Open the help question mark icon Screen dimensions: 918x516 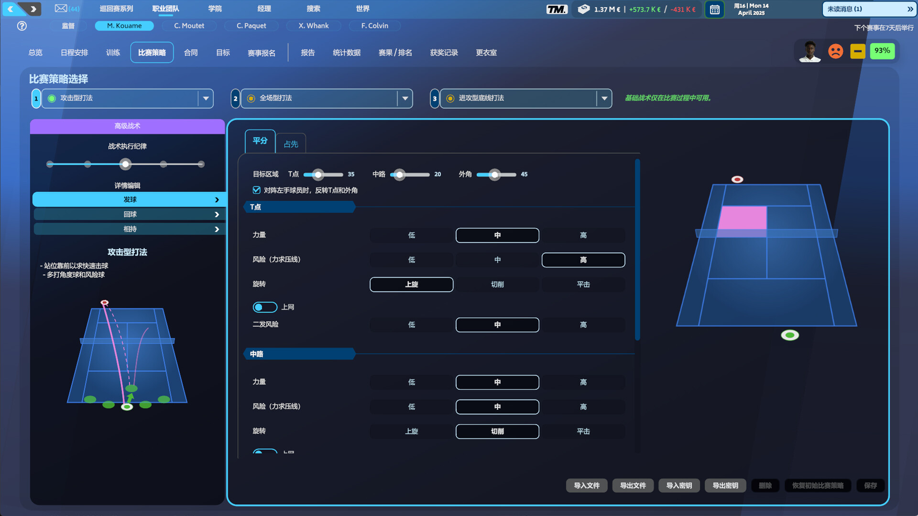coord(22,26)
